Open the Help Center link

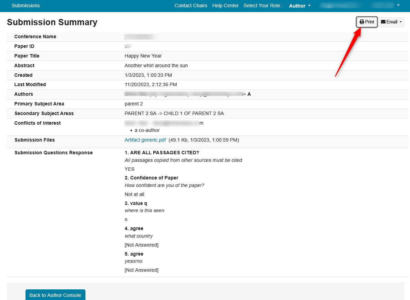225,6
